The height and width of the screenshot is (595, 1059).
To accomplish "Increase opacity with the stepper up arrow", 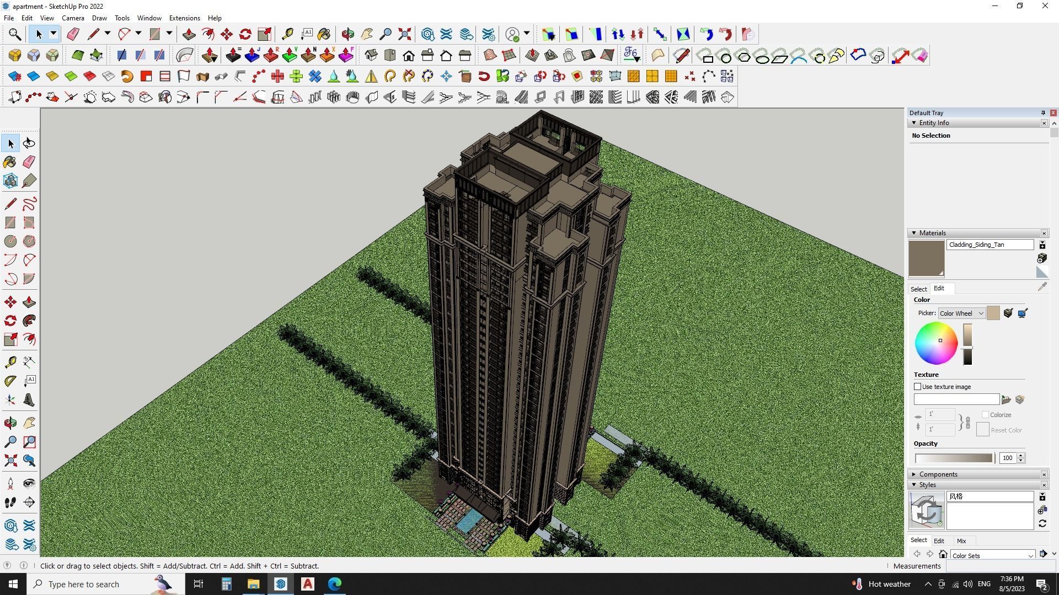I will pos(1020,456).
